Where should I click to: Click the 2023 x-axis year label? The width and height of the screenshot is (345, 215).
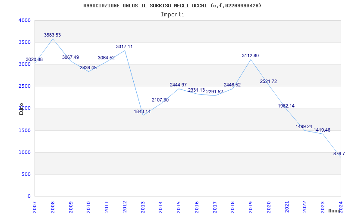(323, 207)
